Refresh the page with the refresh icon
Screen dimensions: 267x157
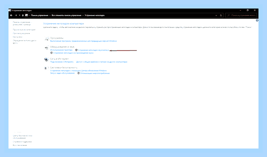click(221, 15)
